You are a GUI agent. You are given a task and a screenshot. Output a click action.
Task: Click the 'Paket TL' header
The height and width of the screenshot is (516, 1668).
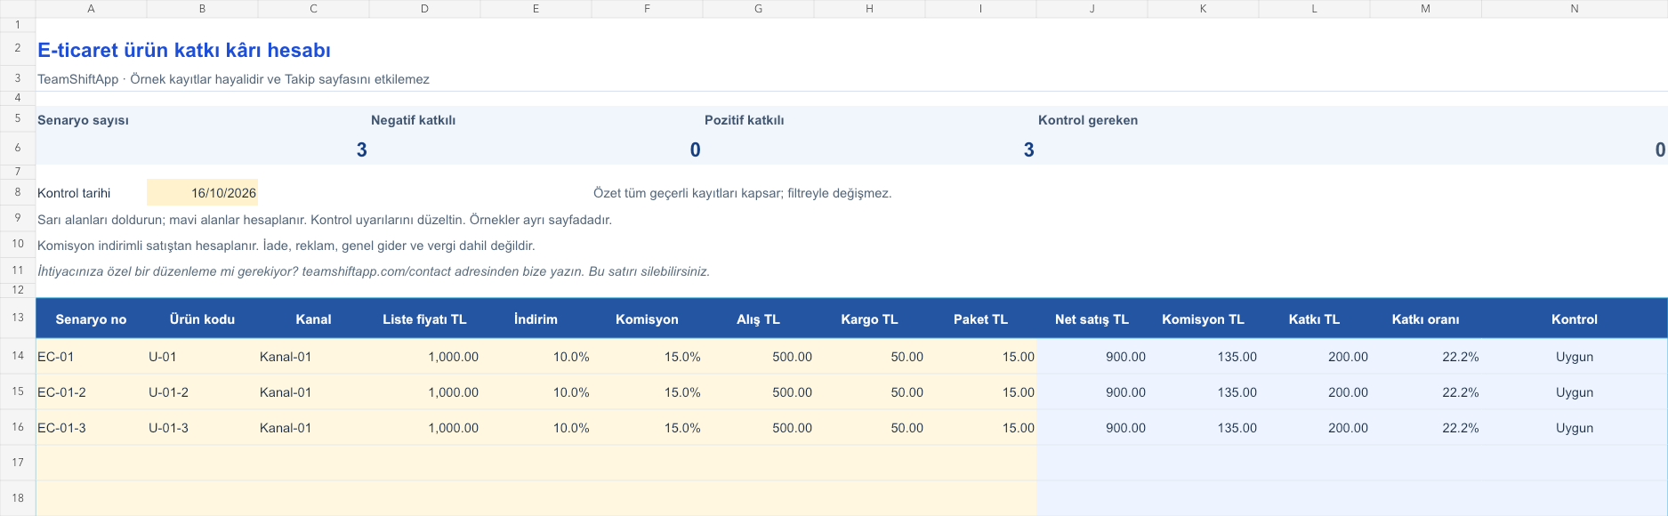pyautogui.click(x=980, y=319)
